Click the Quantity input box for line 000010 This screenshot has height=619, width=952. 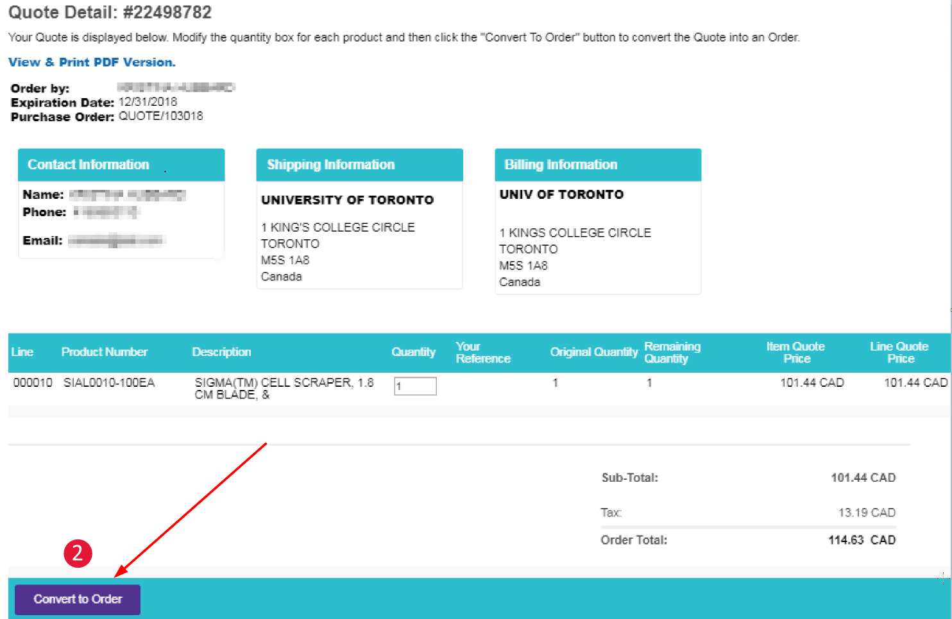(x=415, y=386)
